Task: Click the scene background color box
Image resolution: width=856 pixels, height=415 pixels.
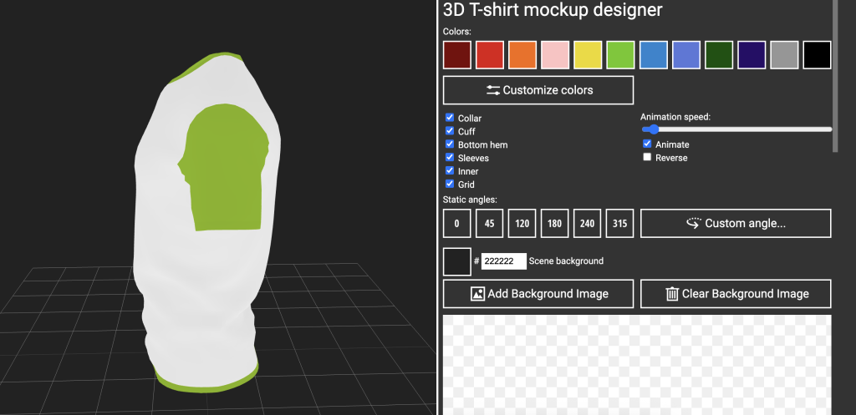Action: click(456, 261)
